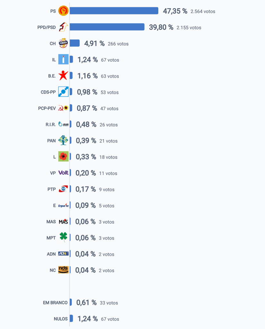Select the PCP-PEV hammer and sunflower logo
Screen dimensions: 265x329
pyautogui.click(x=63, y=108)
